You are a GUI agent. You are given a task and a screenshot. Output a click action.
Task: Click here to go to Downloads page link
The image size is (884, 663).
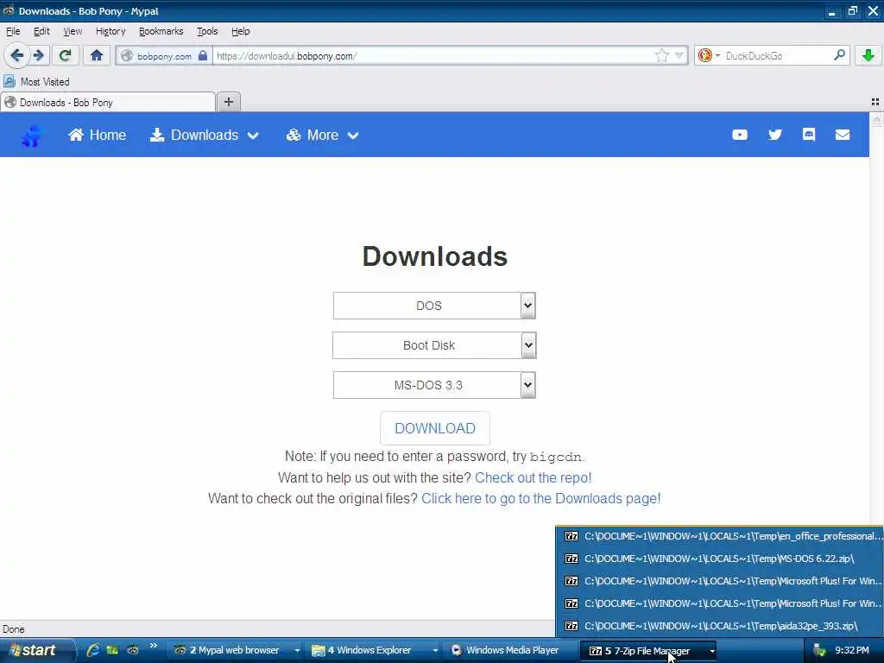[540, 499]
